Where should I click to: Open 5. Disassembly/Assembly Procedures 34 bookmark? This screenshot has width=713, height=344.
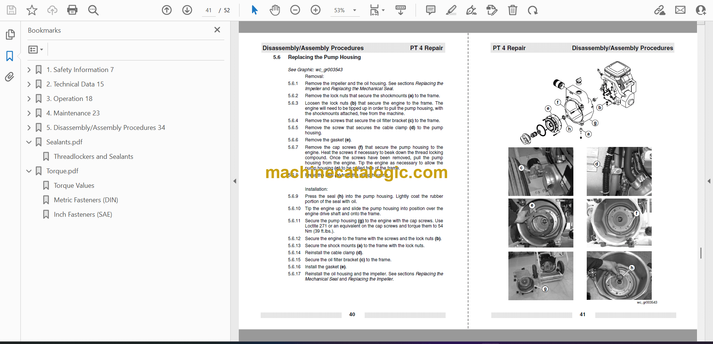pyautogui.click(x=105, y=128)
